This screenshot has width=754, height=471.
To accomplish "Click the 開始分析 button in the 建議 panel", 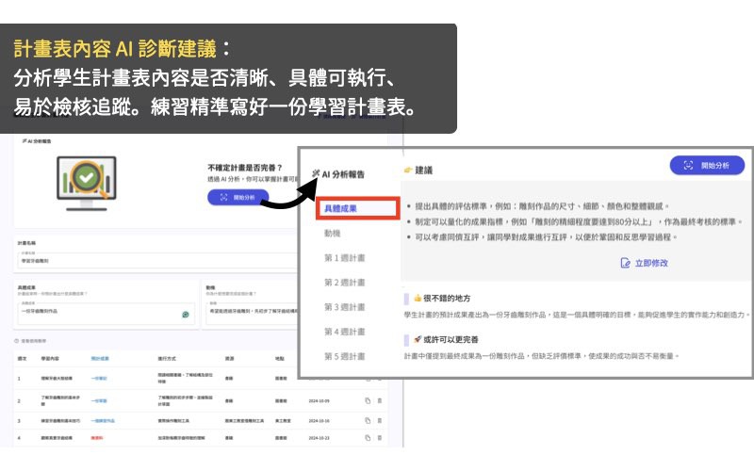I will 707,165.
